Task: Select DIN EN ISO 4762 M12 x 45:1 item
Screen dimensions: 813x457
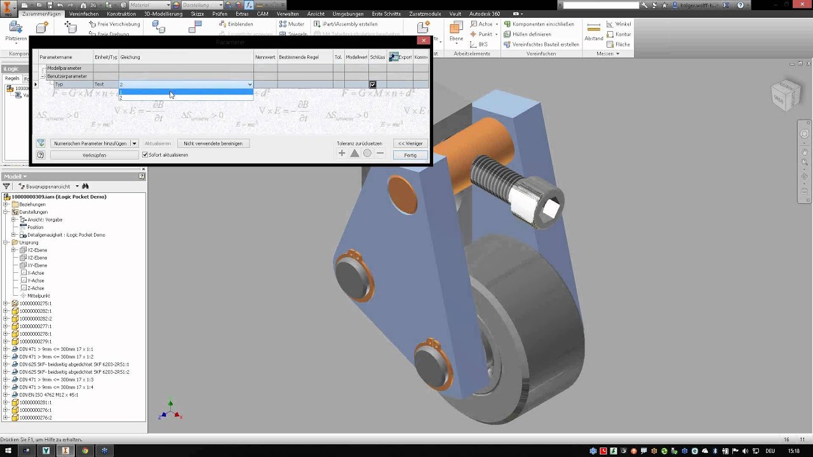Action: point(48,395)
